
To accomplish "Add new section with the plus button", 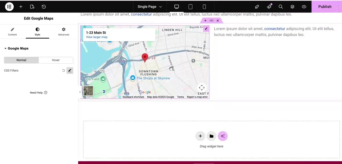I will click(200, 136).
